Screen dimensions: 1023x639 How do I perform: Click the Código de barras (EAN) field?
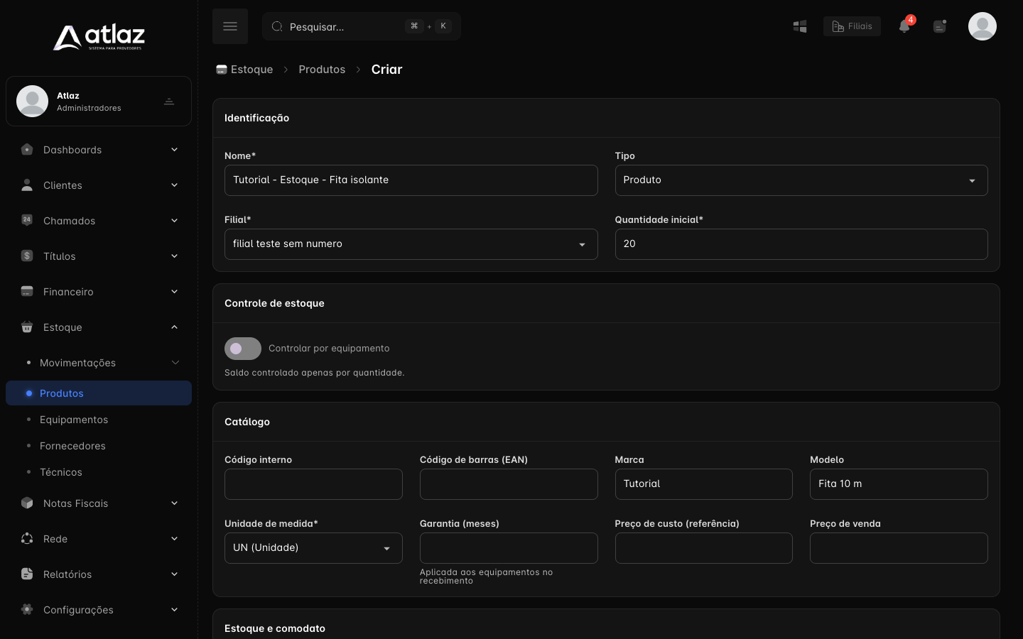509,484
